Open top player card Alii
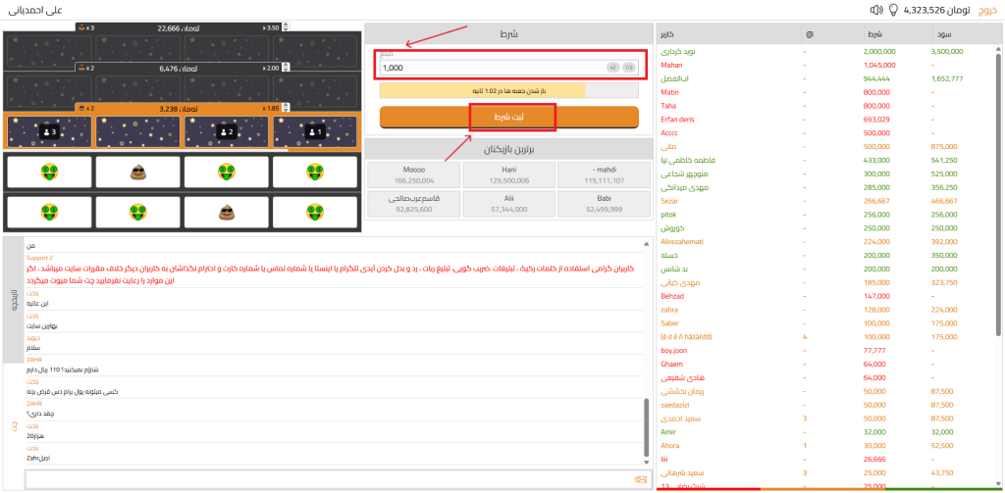This screenshot has width=1005, height=493. tap(509, 204)
